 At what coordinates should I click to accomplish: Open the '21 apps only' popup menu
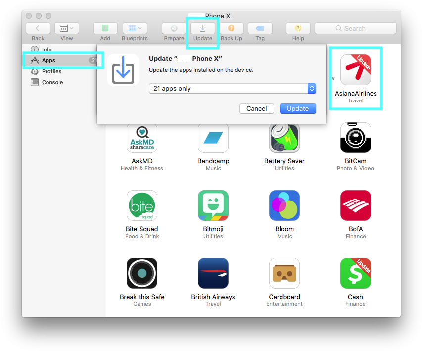[233, 88]
